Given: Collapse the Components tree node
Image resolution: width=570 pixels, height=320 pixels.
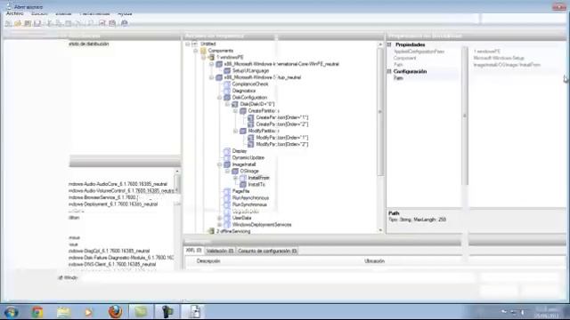Looking at the screenshot, I should [196, 51].
